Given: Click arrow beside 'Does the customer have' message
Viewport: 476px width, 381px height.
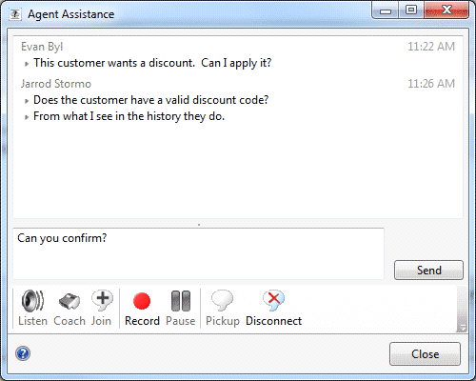Looking at the screenshot, I should point(27,101).
